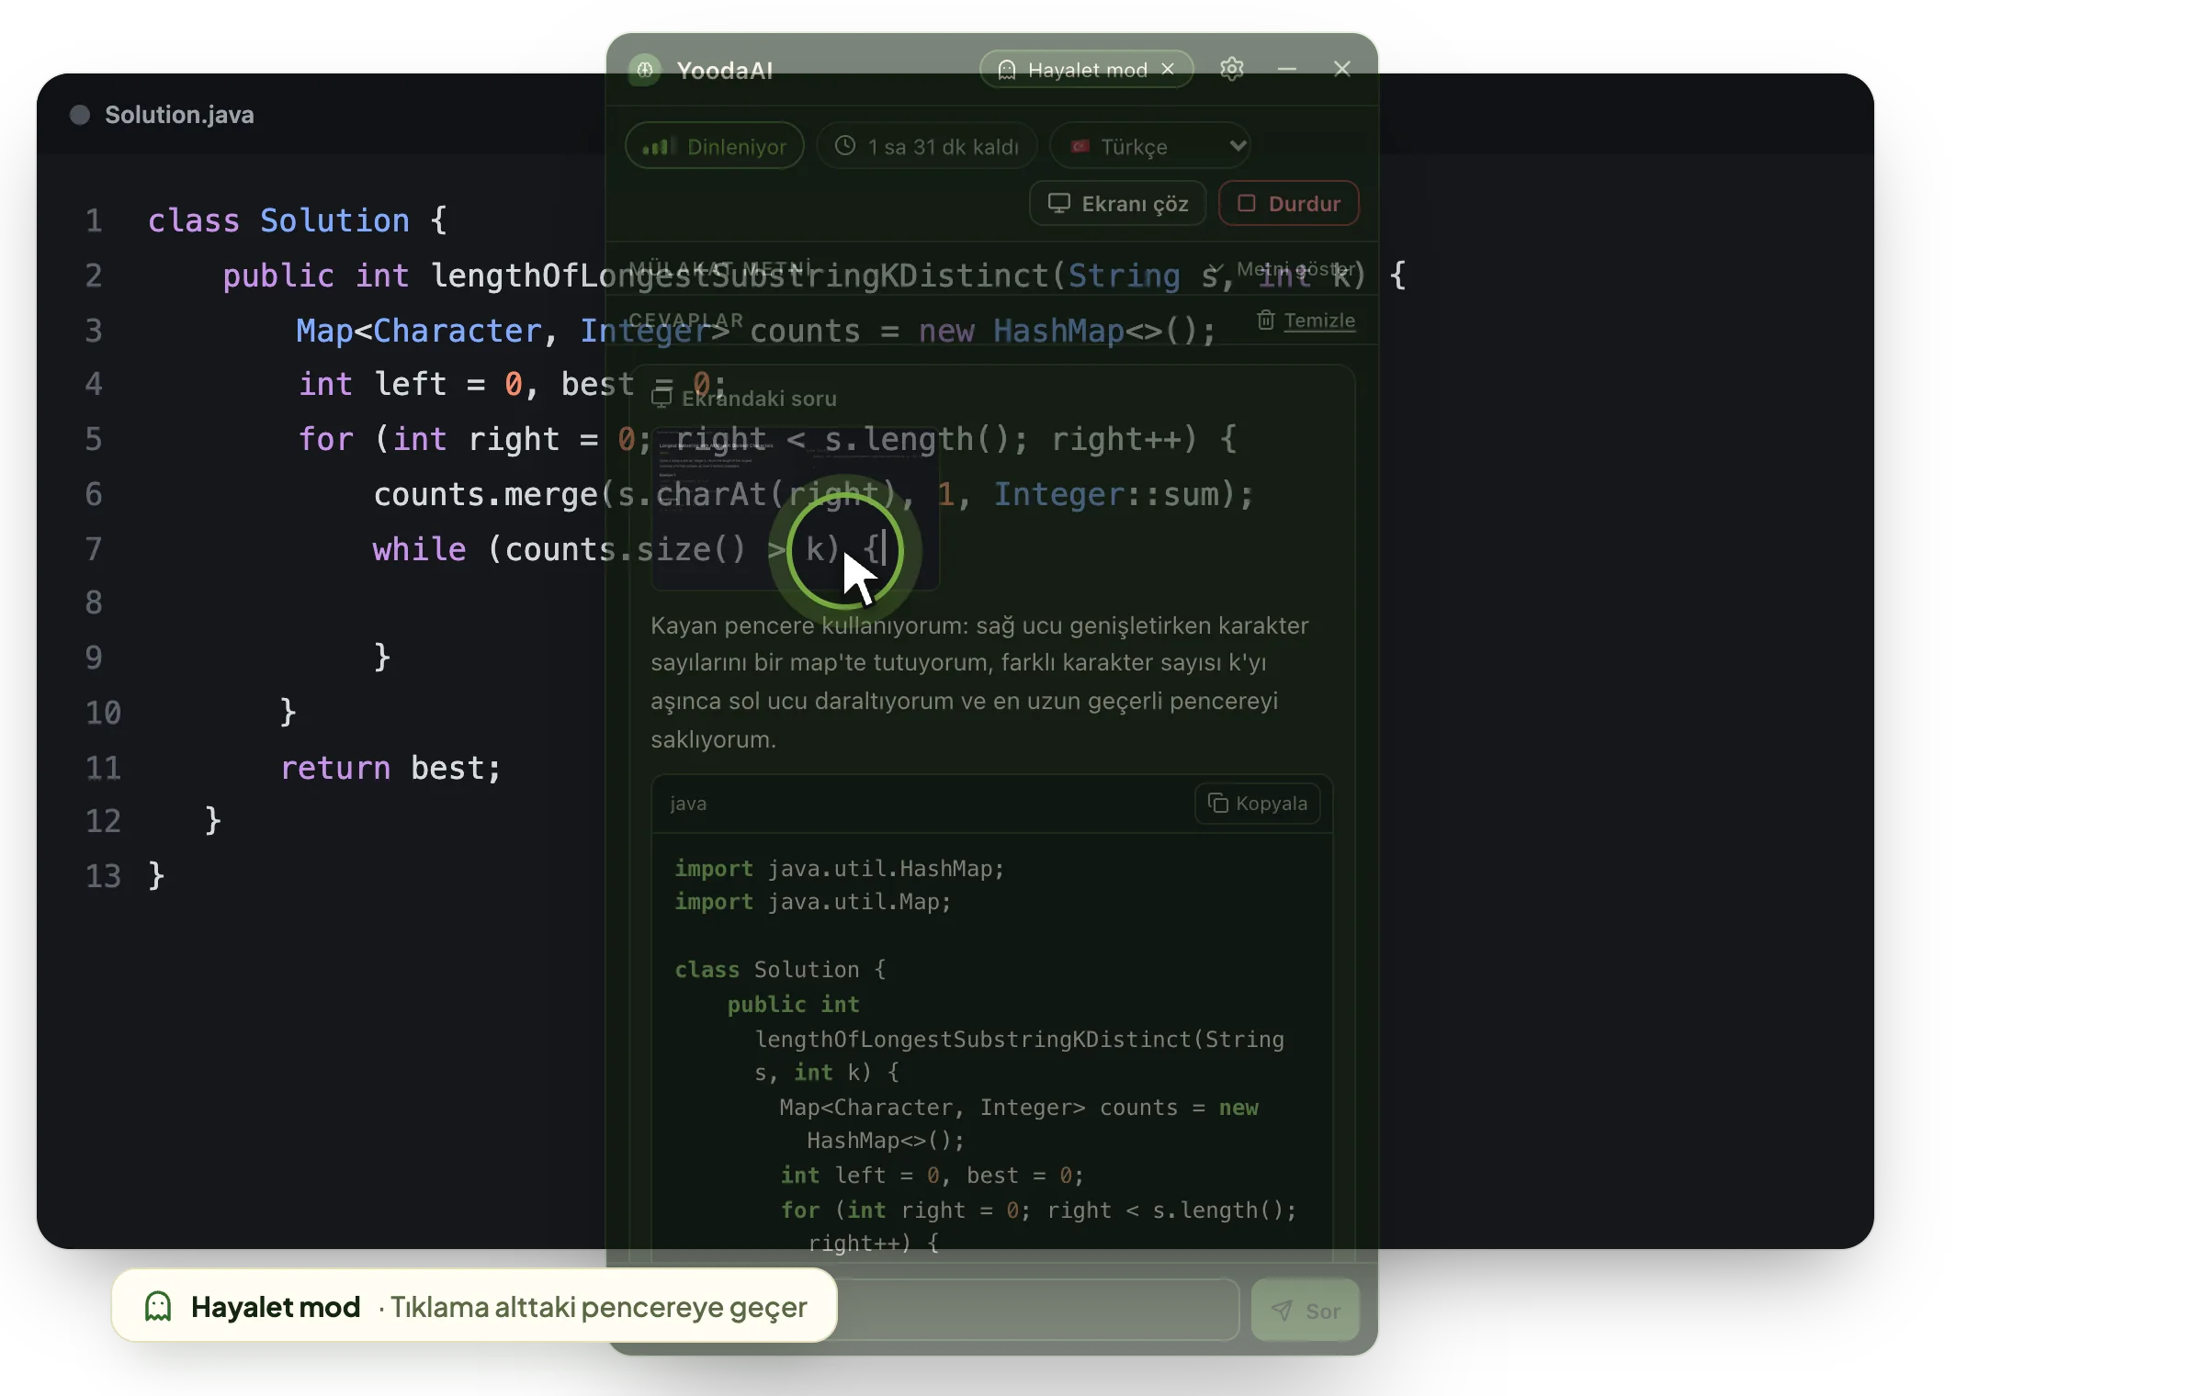Click the ghost icon in Hayalet mod chip

[1007, 70]
